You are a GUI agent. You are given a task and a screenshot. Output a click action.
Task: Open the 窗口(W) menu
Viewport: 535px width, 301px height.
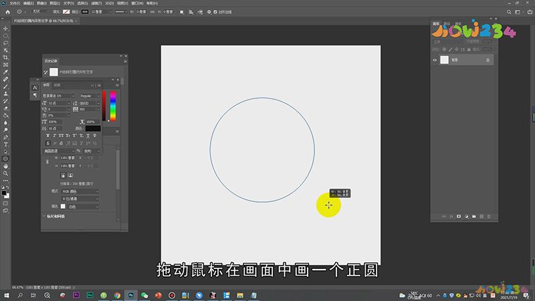pyautogui.click(x=137, y=3)
